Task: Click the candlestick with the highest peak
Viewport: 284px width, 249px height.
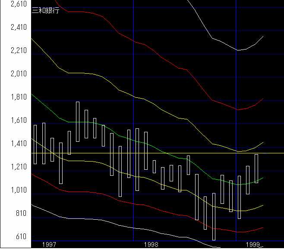Action: [78, 121]
